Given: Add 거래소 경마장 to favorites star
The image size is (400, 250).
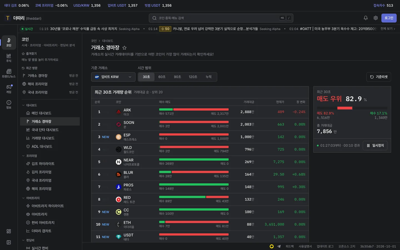Looking at the screenshot, I should click(124, 48).
